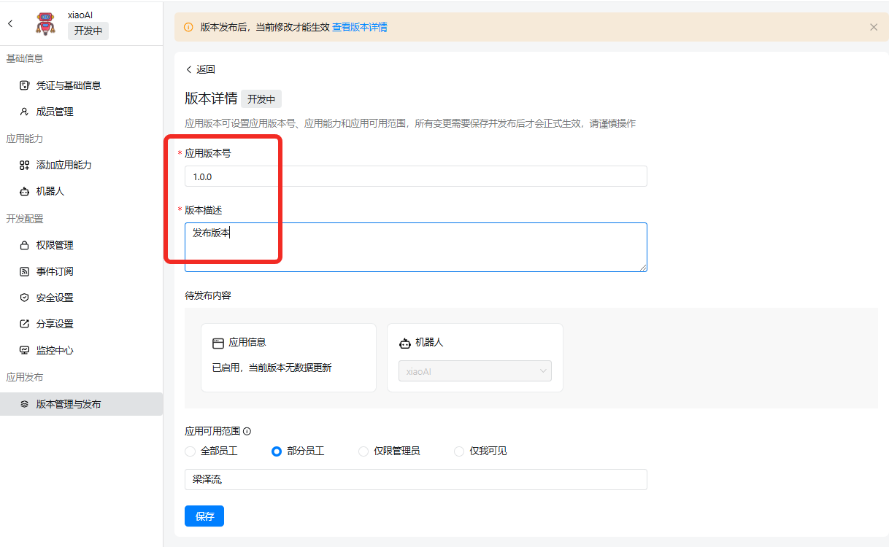Viewport: 889px width, 547px height.
Task: Open the 查看版本详情 link
Action: pyautogui.click(x=359, y=27)
